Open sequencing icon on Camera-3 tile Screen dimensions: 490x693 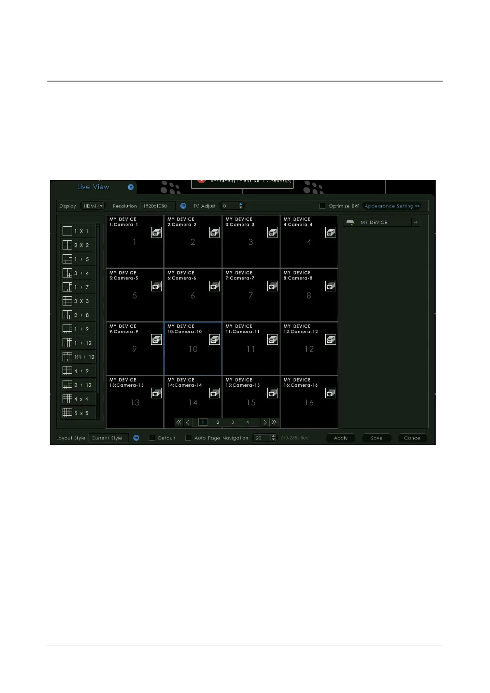(x=273, y=233)
